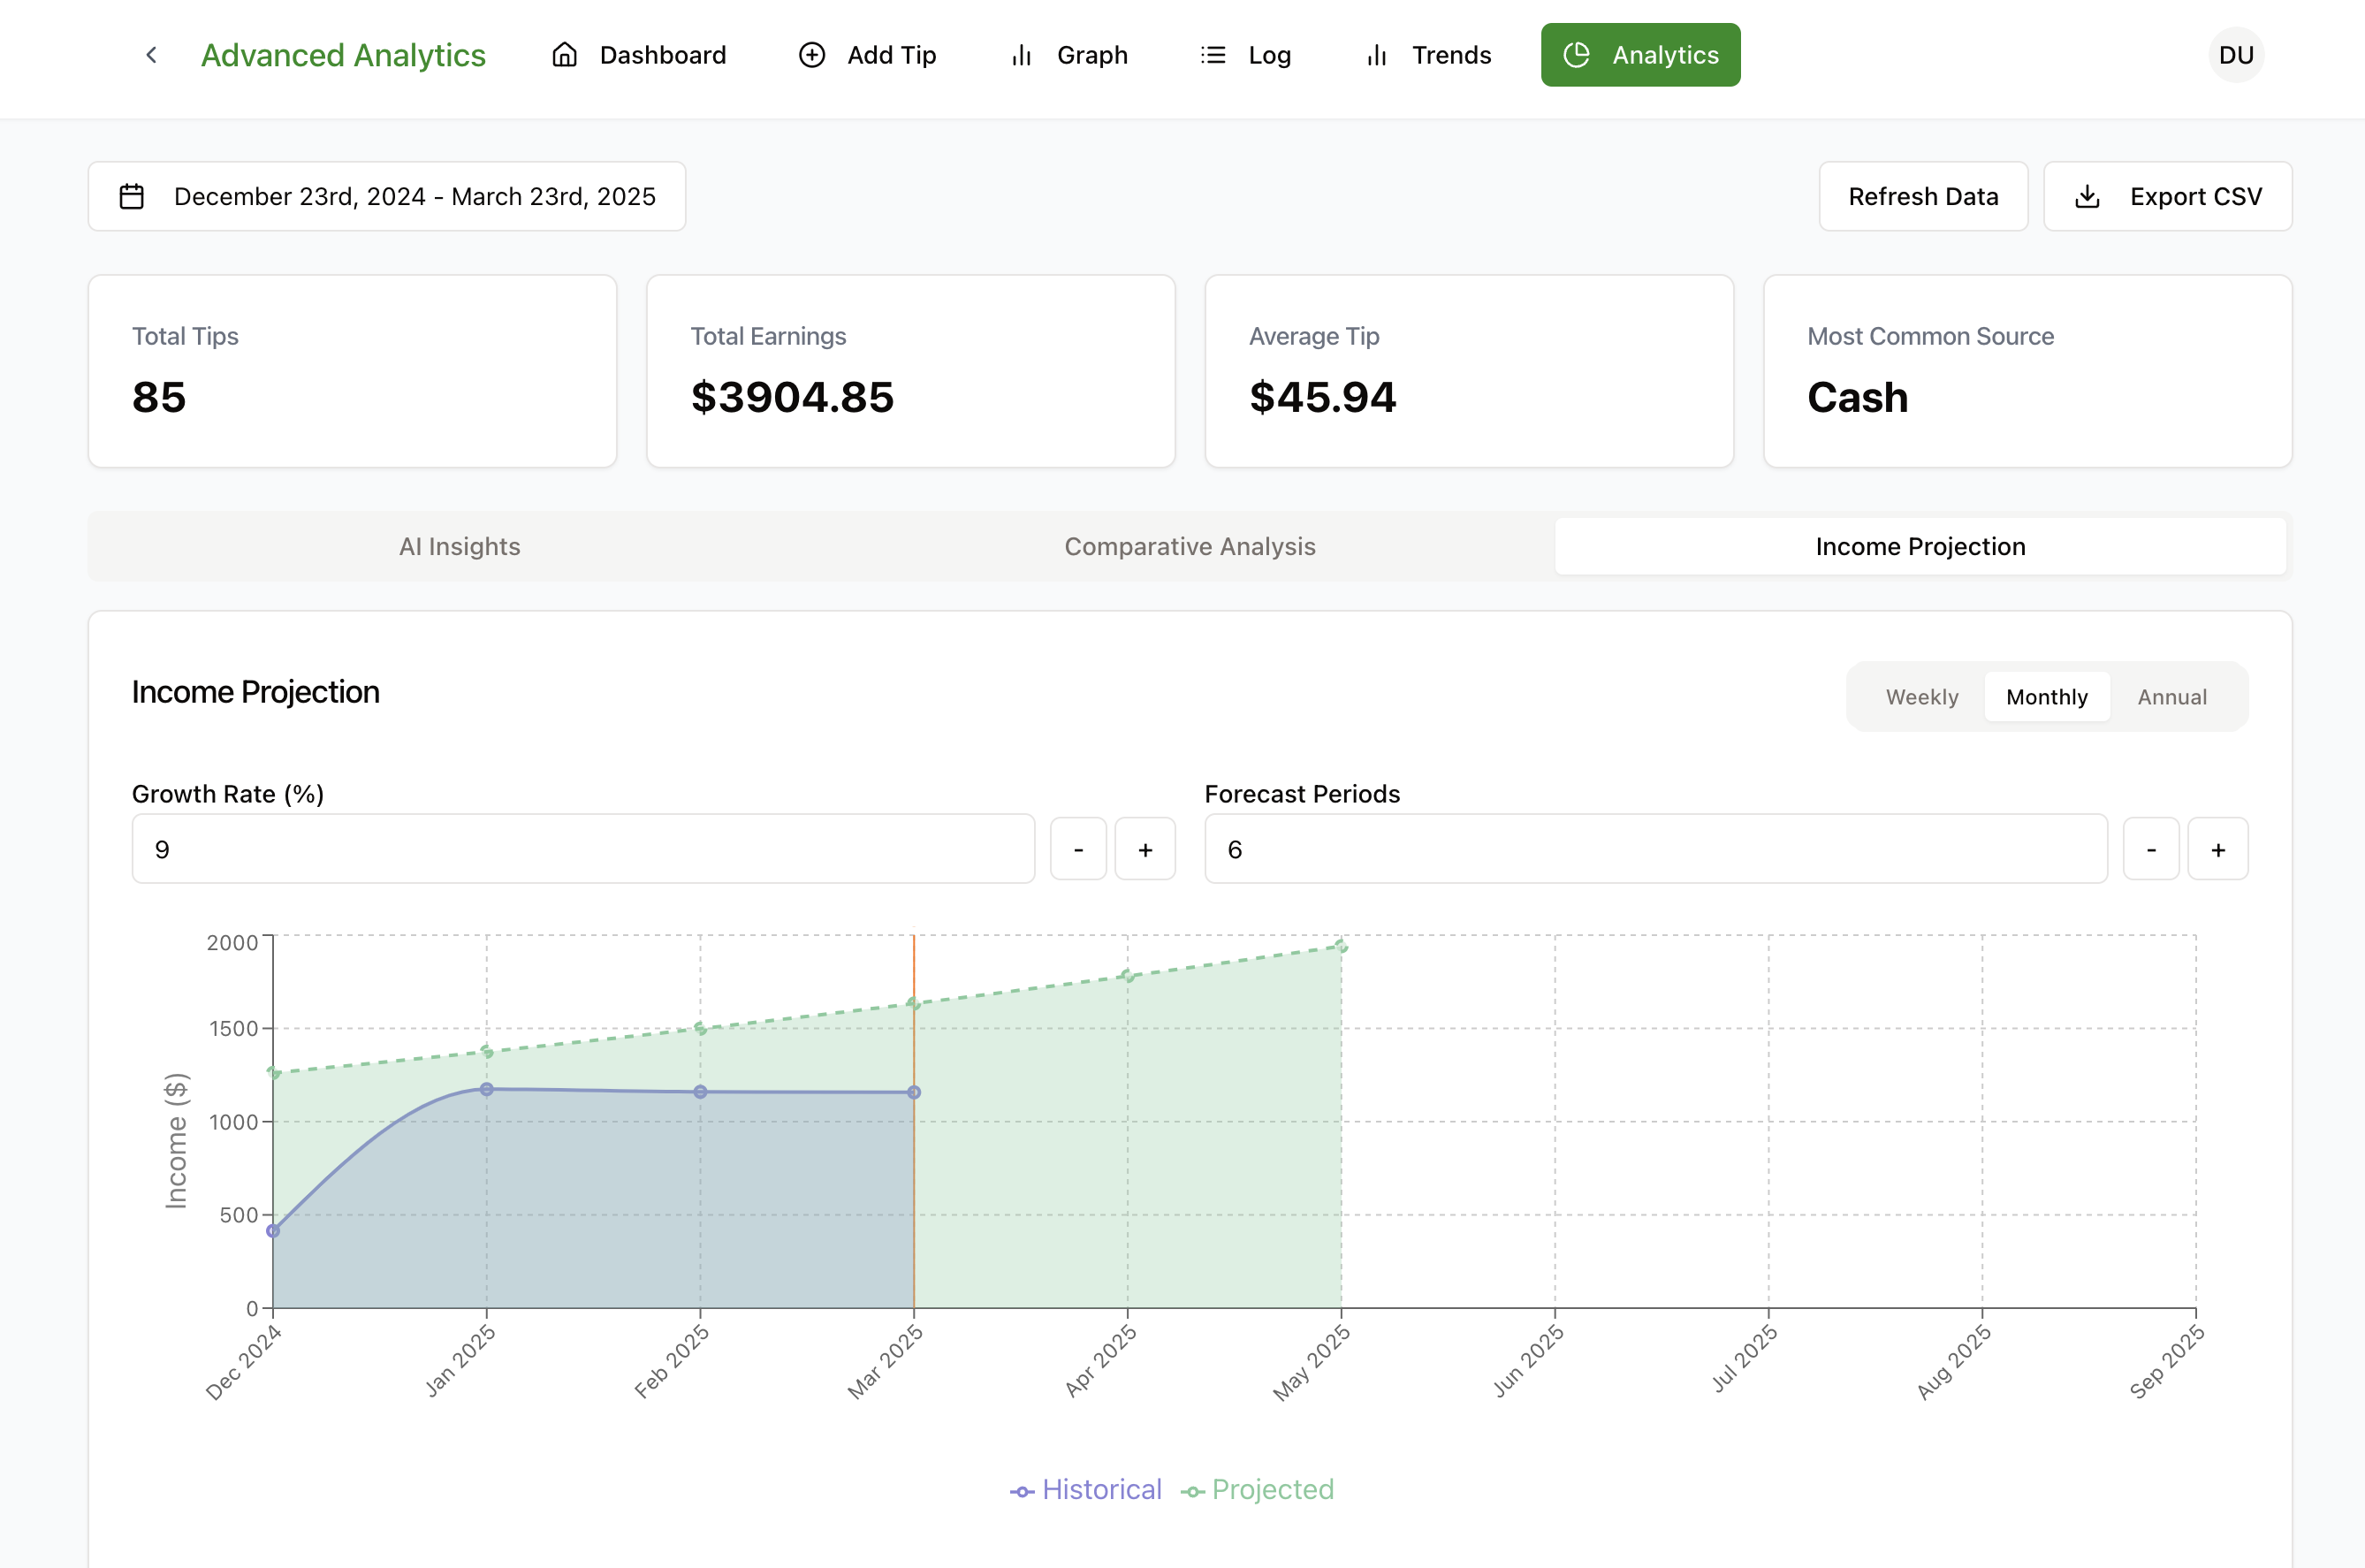Image resolution: width=2365 pixels, height=1568 pixels.
Task: Click the Log list icon
Action: coord(1213,55)
